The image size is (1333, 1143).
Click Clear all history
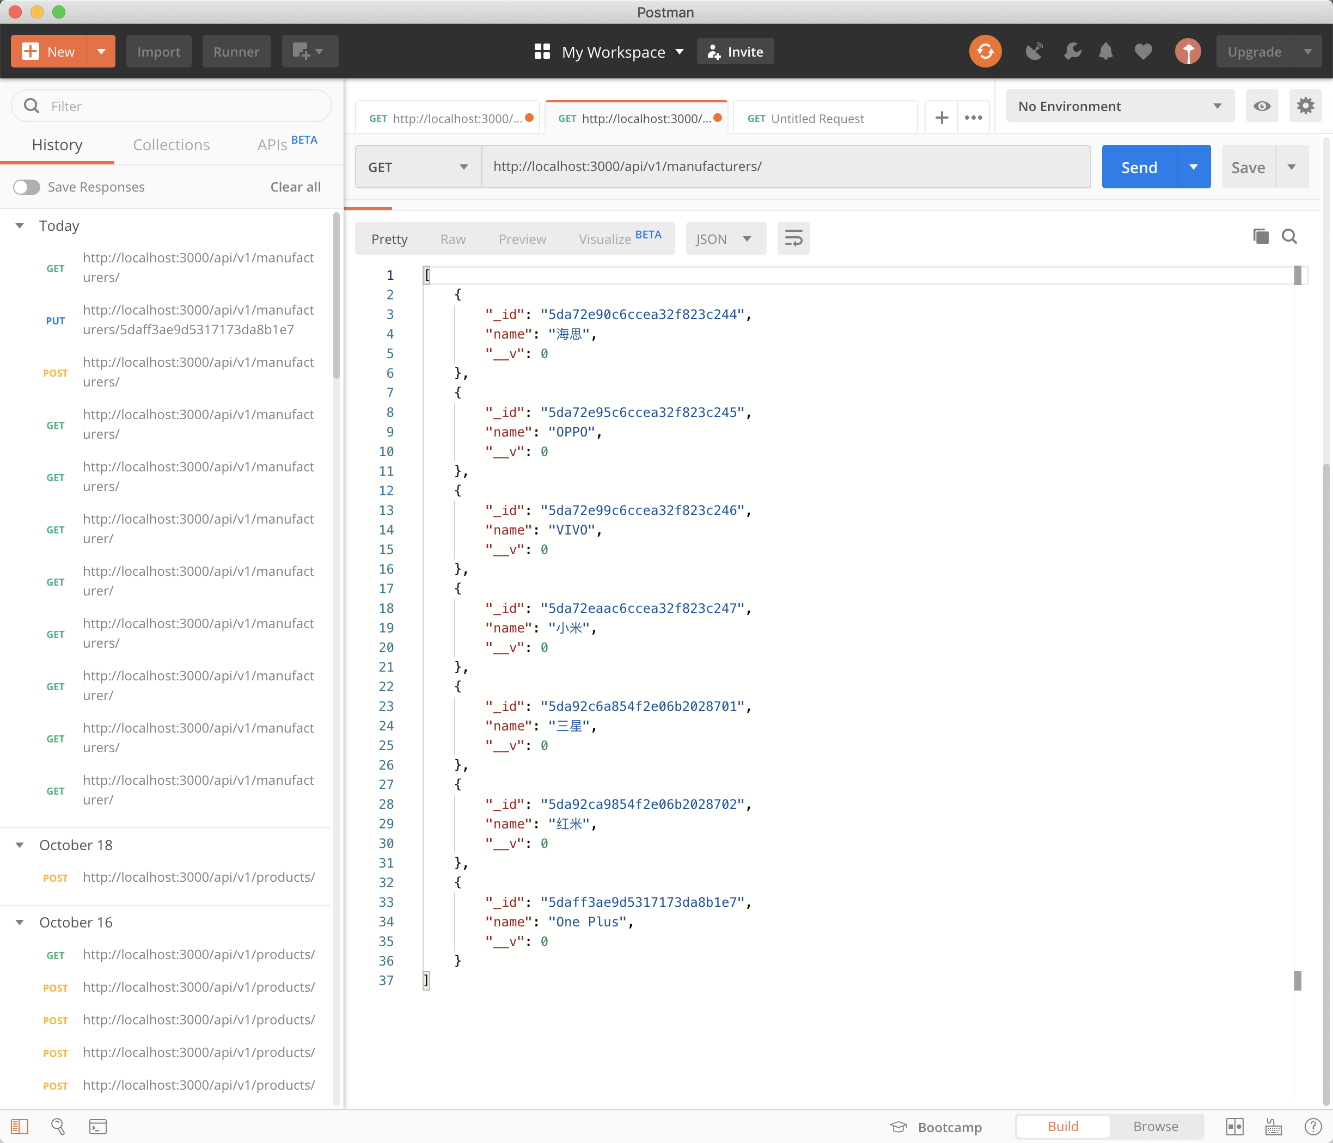(x=295, y=187)
